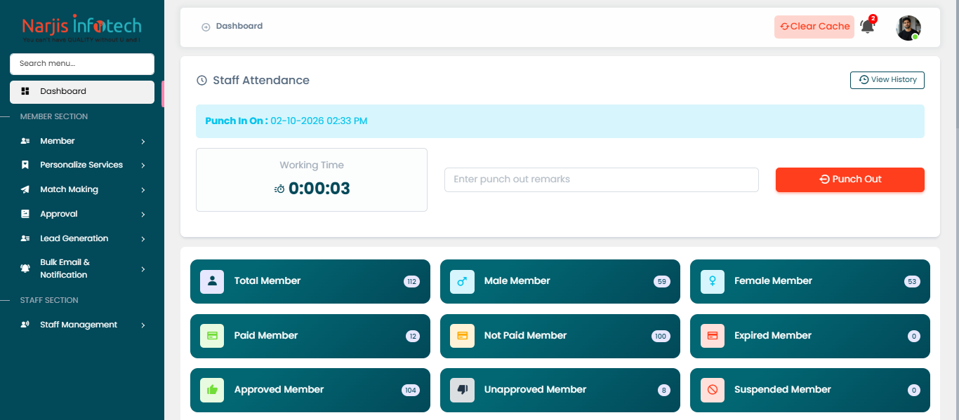Click the Total Member count badge 112
The image size is (959, 420).
(411, 282)
